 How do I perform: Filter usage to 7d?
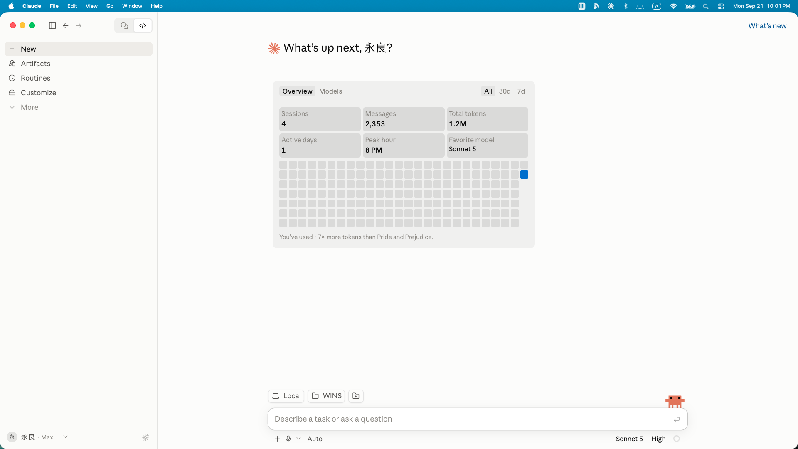521,91
